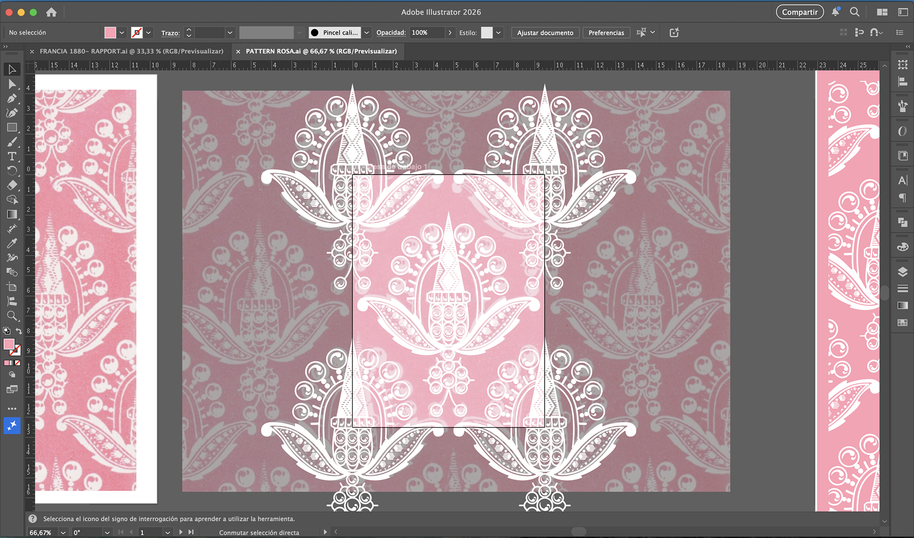The height and width of the screenshot is (538, 914).
Task: Select the Zoom tool
Action: (12, 315)
